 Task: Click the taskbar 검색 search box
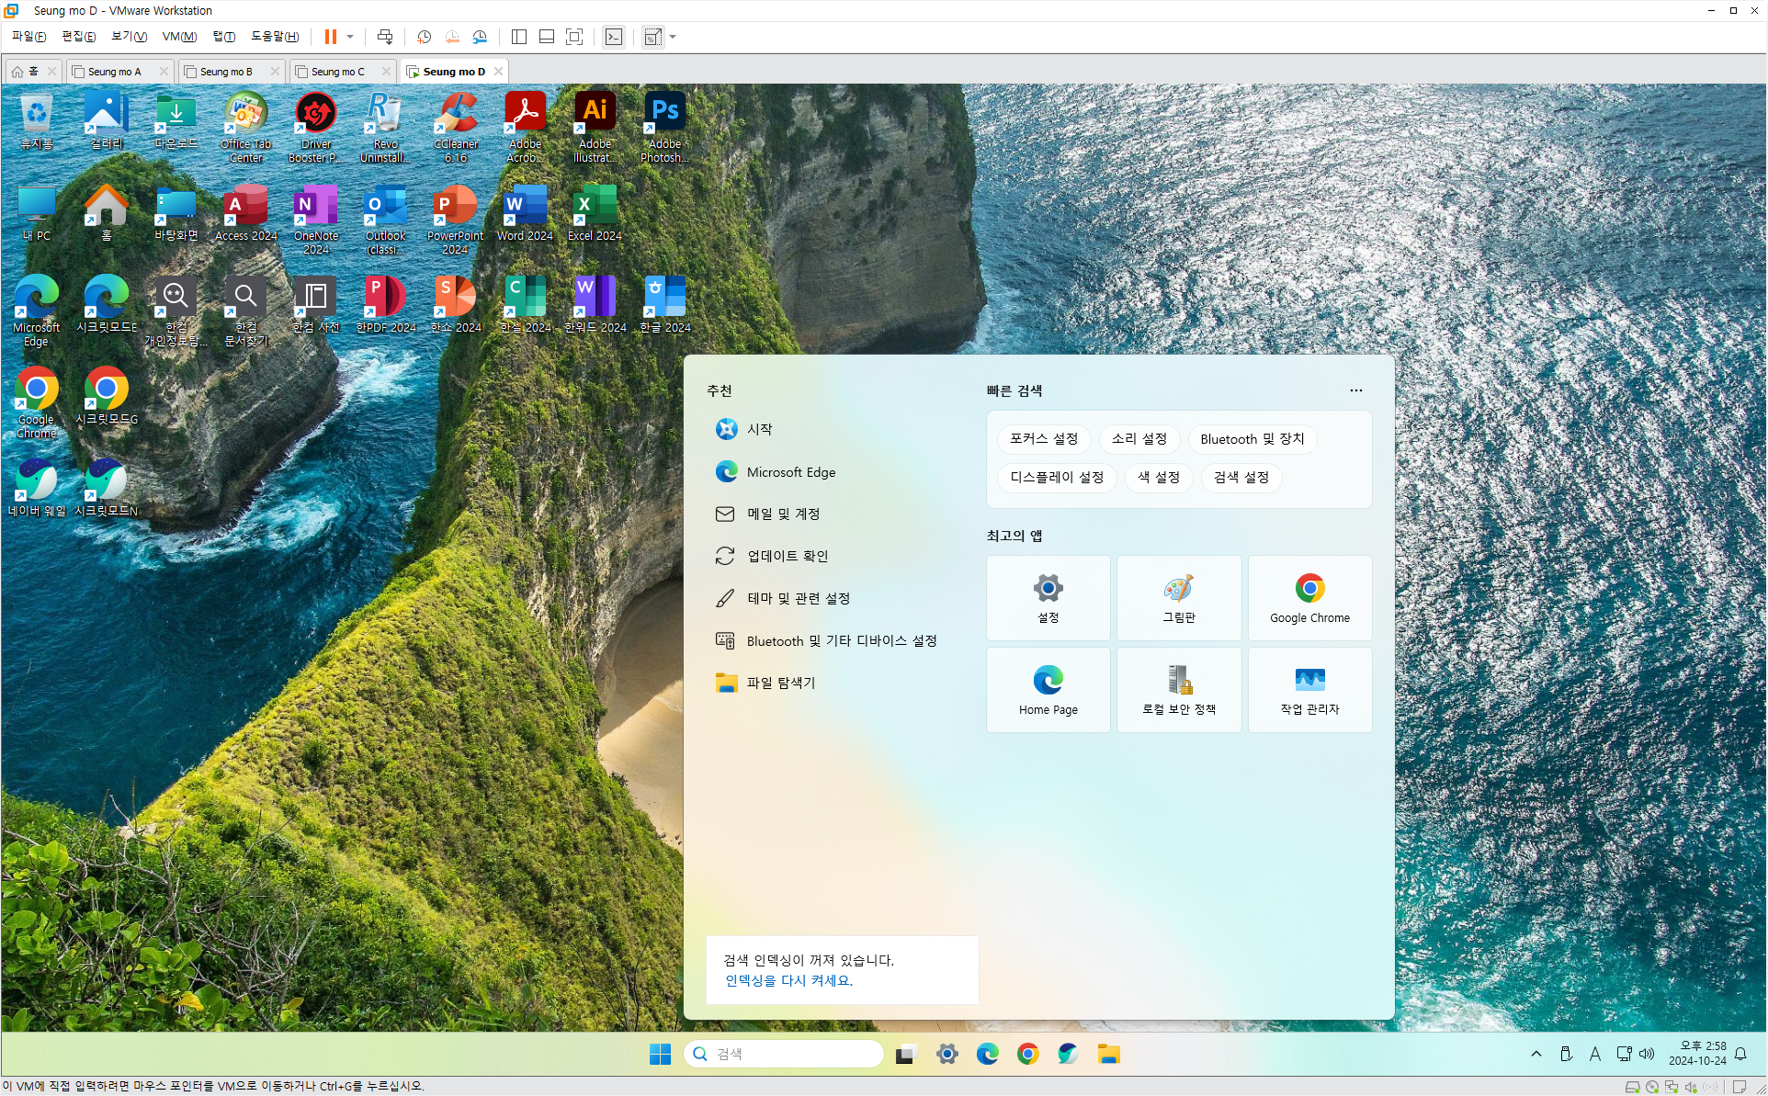click(784, 1054)
